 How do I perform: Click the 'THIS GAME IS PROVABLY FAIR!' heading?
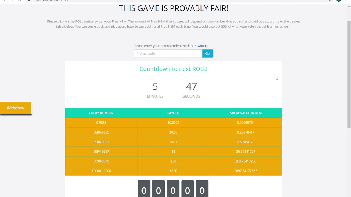point(174,8)
